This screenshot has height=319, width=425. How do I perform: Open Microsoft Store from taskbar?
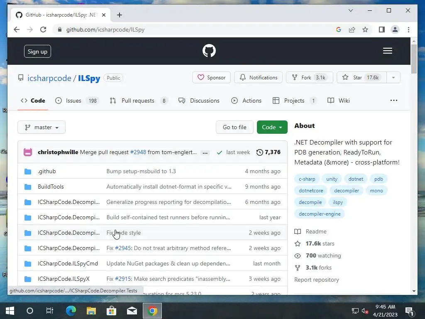pos(111,311)
